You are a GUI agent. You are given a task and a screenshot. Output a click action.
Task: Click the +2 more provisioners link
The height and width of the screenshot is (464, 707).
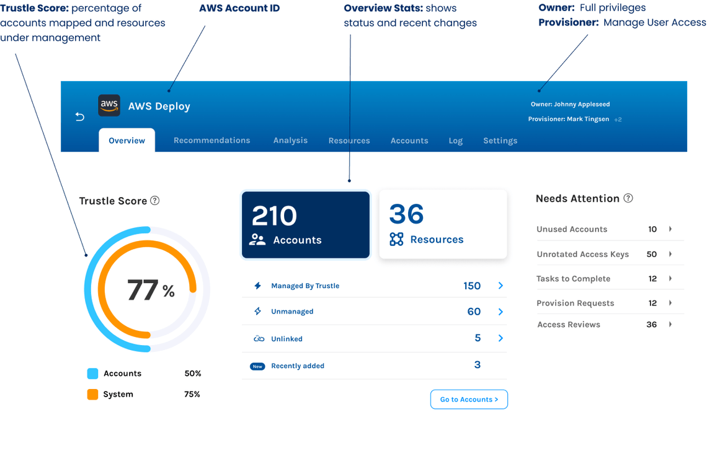tap(618, 120)
